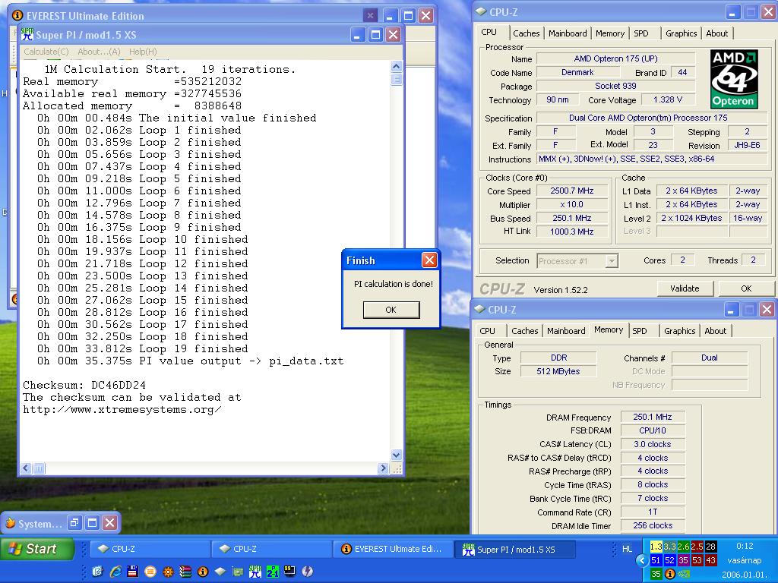This screenshot has height=583, width=778.
Task: Click Super PI vertical scrollbar down arrow
Action: 396,455
